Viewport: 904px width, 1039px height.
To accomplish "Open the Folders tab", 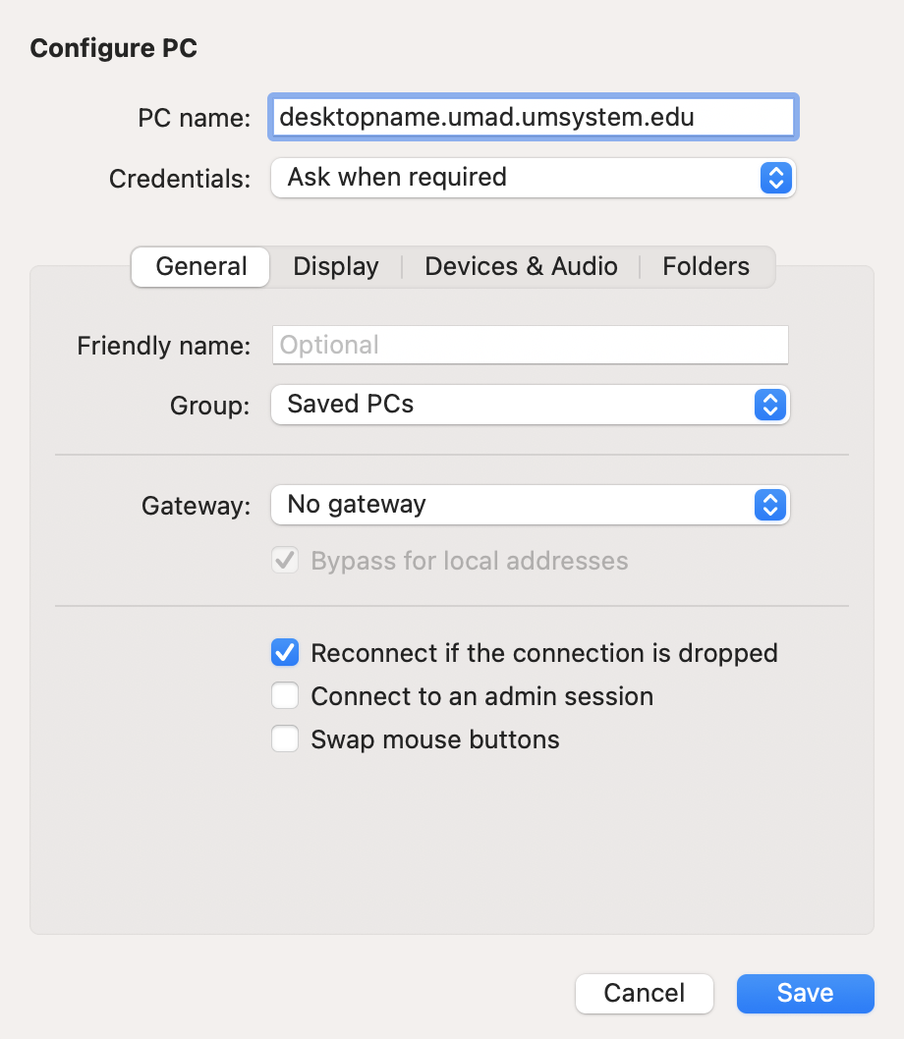I will 705,266.
